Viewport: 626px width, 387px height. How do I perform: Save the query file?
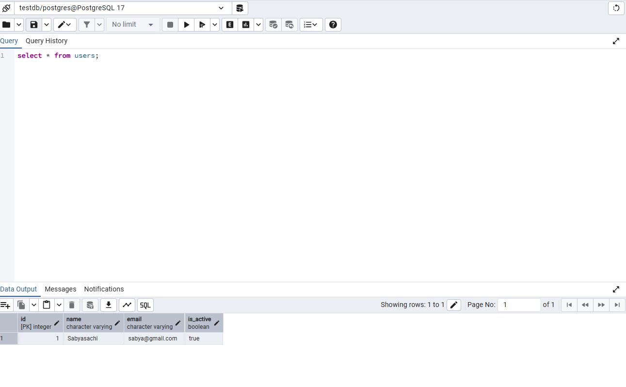34,25
